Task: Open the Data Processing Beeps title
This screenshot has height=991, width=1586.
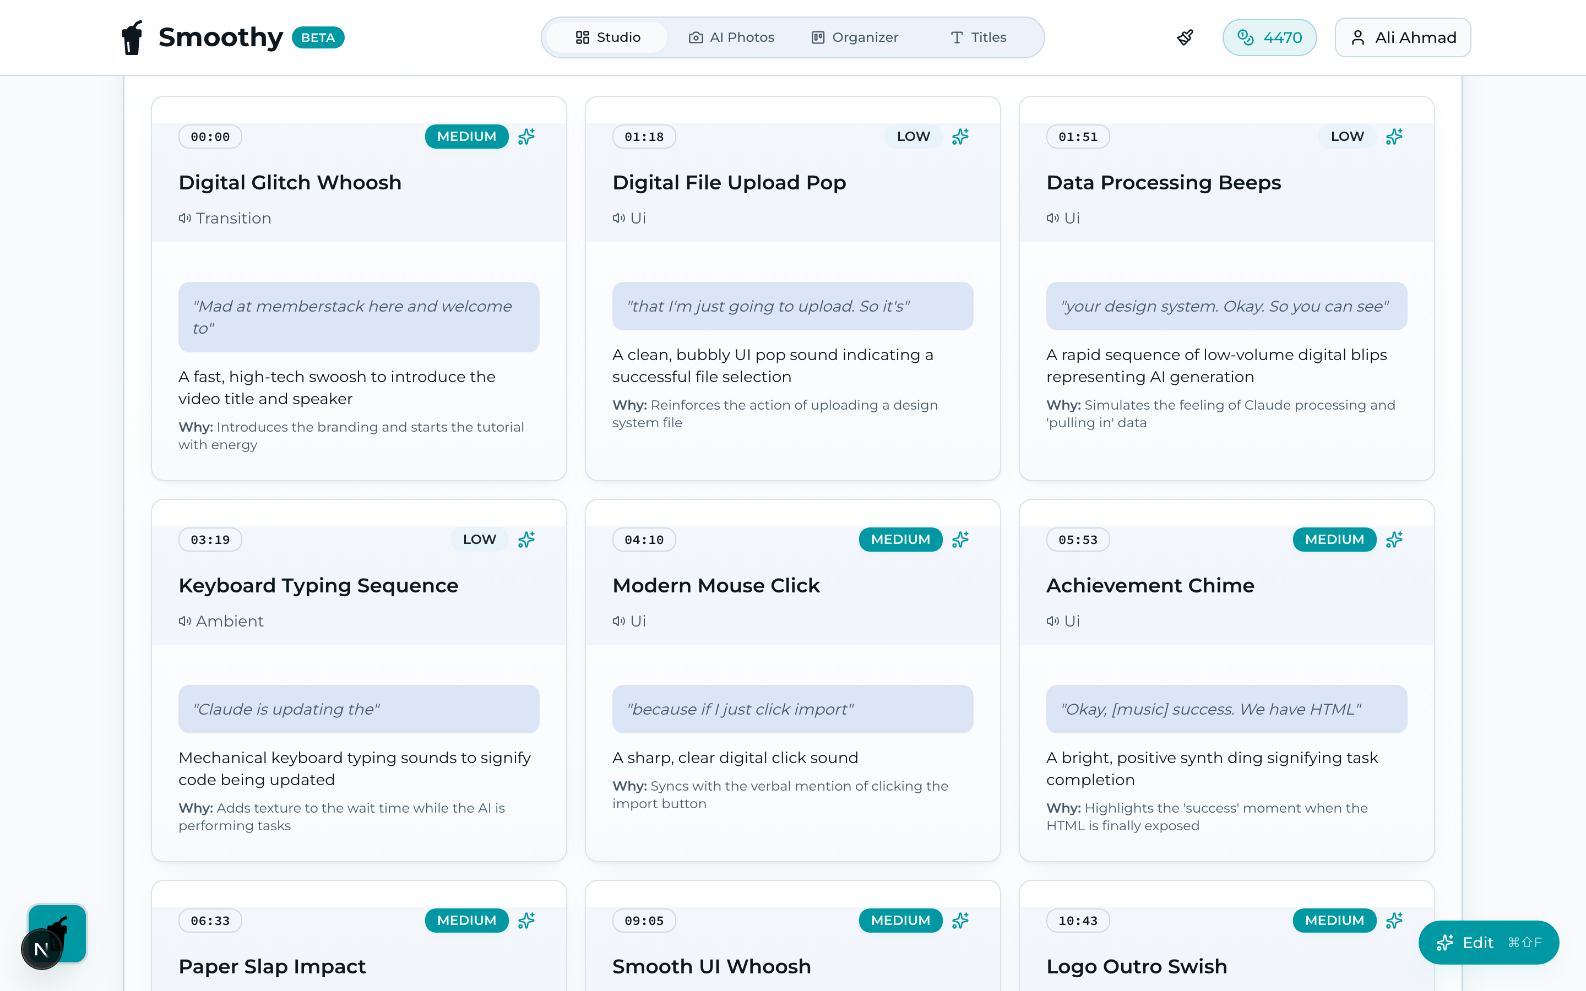Action: click(x=1163, y=182)
